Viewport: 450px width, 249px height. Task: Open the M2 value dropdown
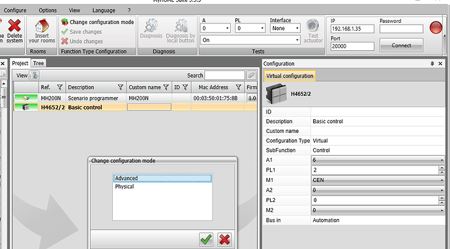(x=442, y=211)
